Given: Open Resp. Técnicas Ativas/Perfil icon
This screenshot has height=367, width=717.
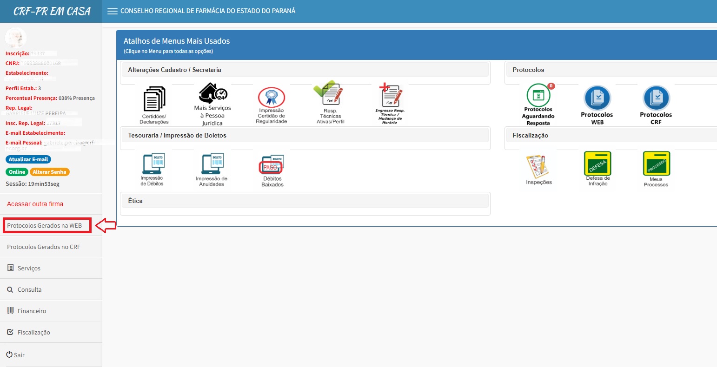Looking at the screenshot, I should [x=330, y=103].
